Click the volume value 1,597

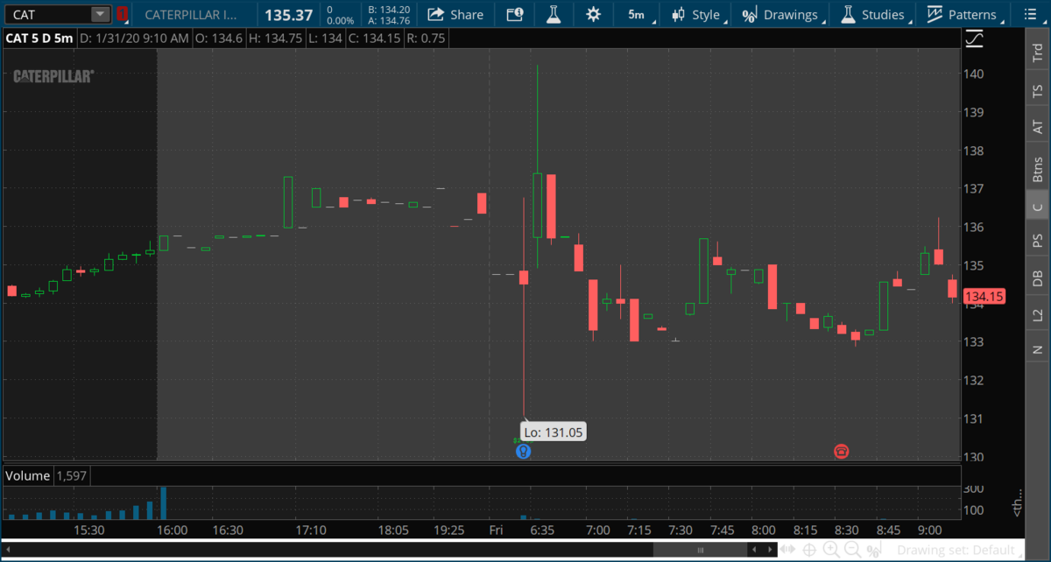coord(72,475)
